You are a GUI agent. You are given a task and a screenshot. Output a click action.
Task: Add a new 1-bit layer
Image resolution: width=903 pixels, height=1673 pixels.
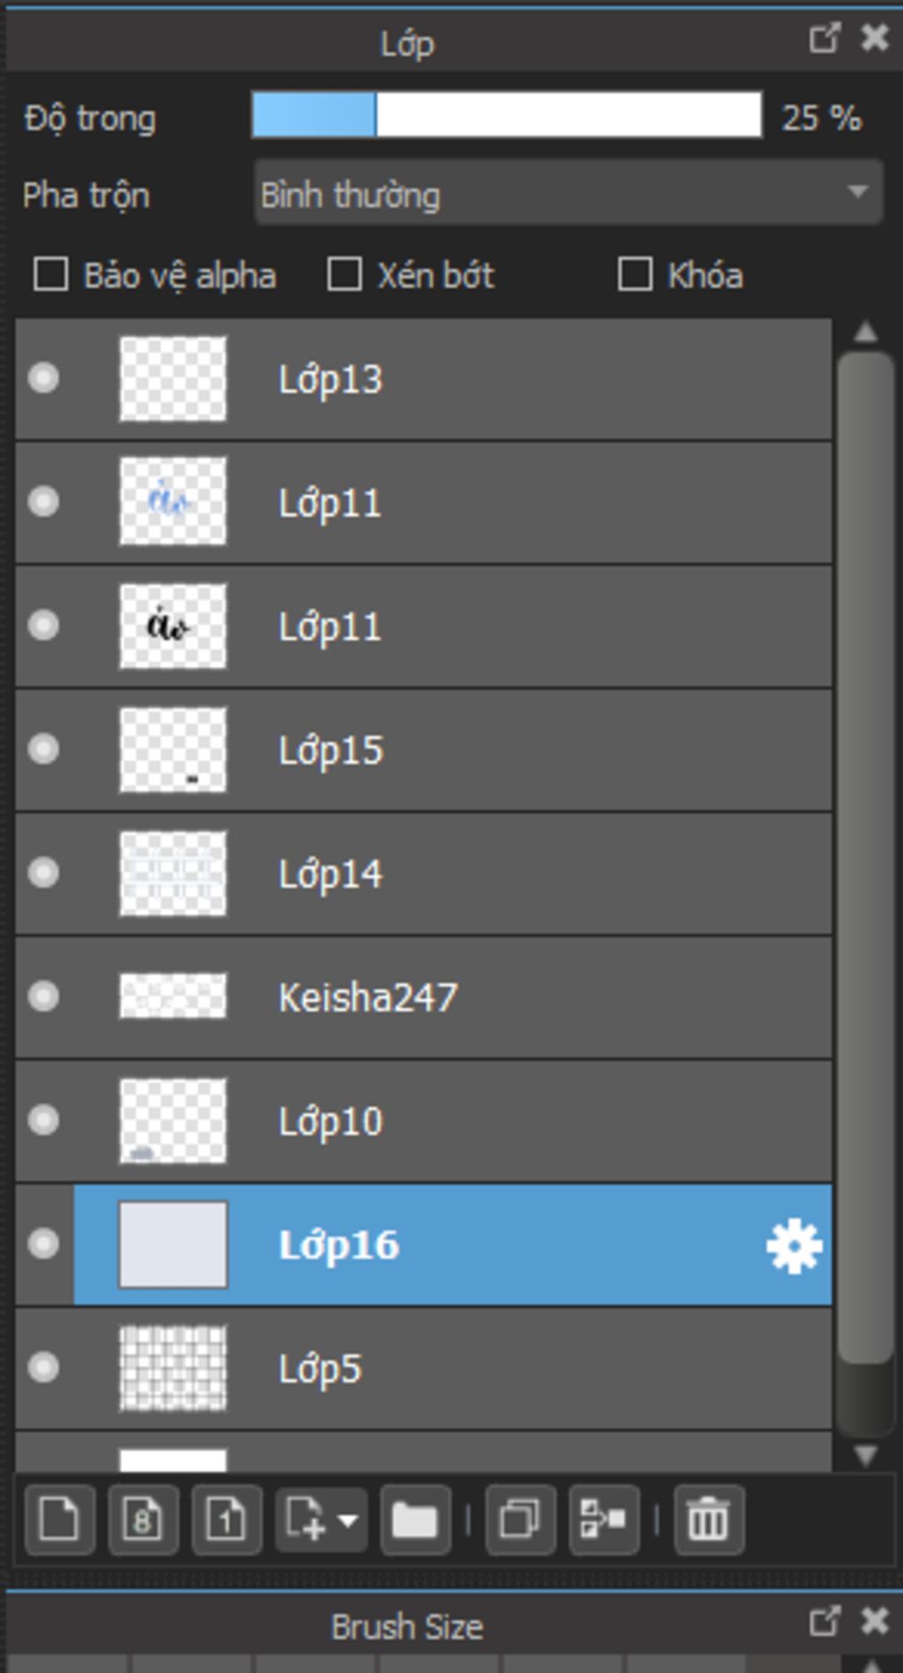(226, 1520)
